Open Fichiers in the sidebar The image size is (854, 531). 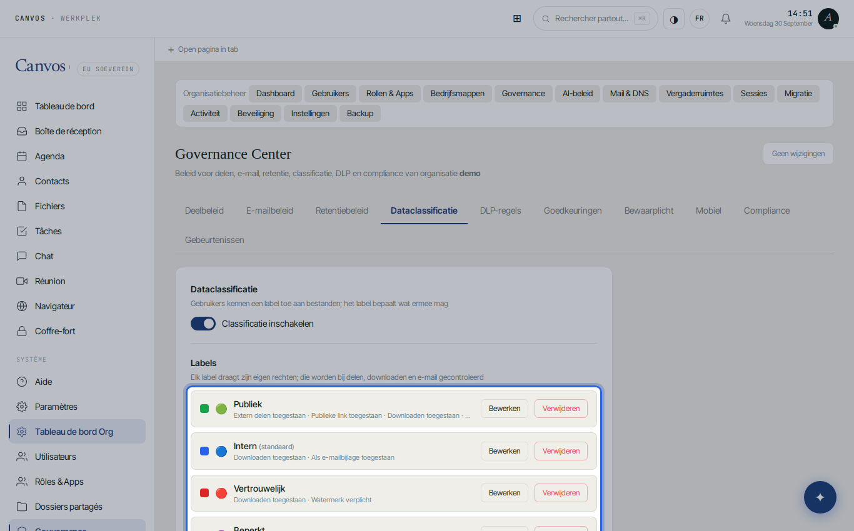coord(78,206)
